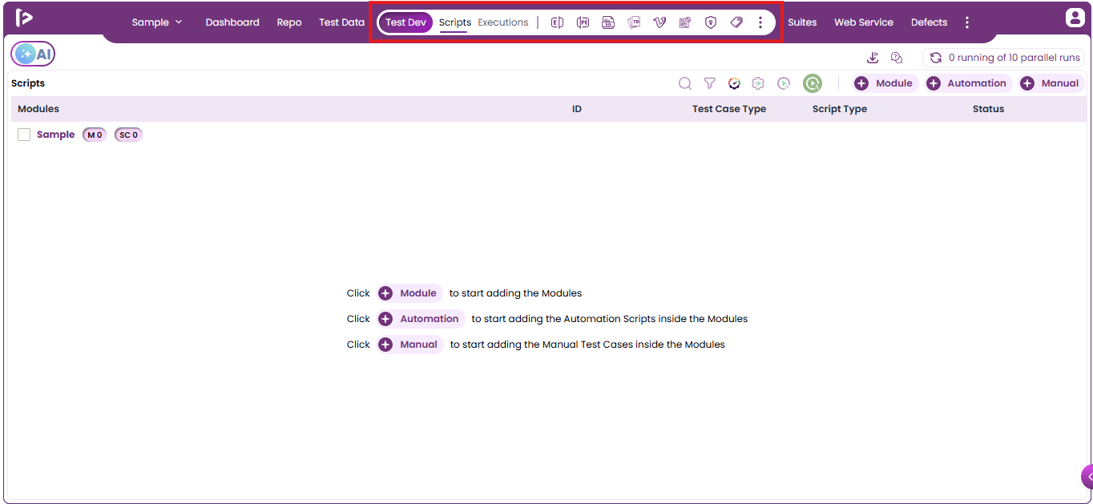Open the Repo menu
Screen dimensions: 1093x504
tap(289, 22)
